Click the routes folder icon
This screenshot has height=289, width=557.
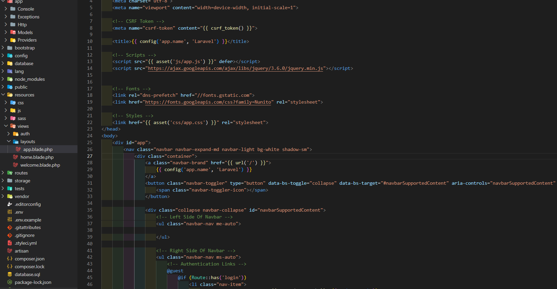[x=10, y=173]
